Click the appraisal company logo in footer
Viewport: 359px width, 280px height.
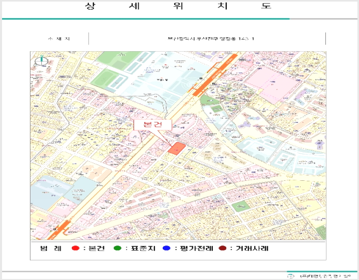[x=291, y=276]
